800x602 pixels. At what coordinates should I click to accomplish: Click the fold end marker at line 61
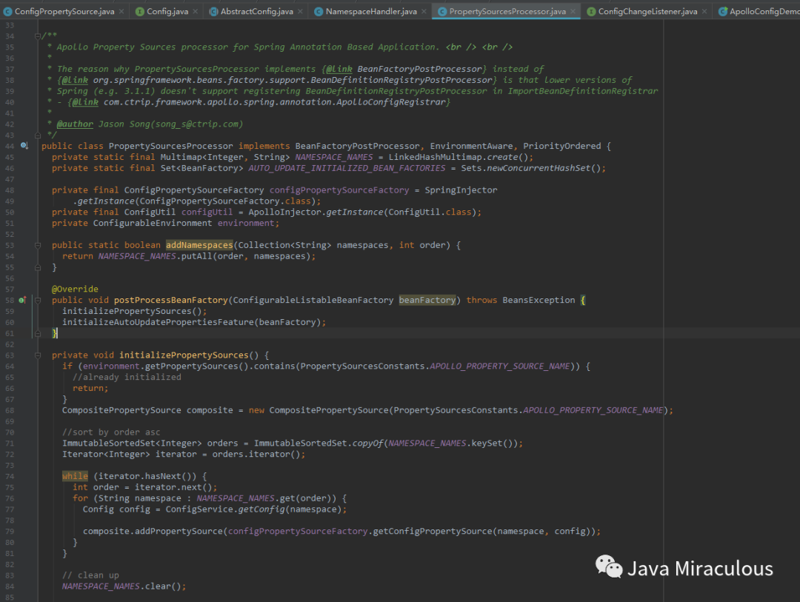coord(37,334)
